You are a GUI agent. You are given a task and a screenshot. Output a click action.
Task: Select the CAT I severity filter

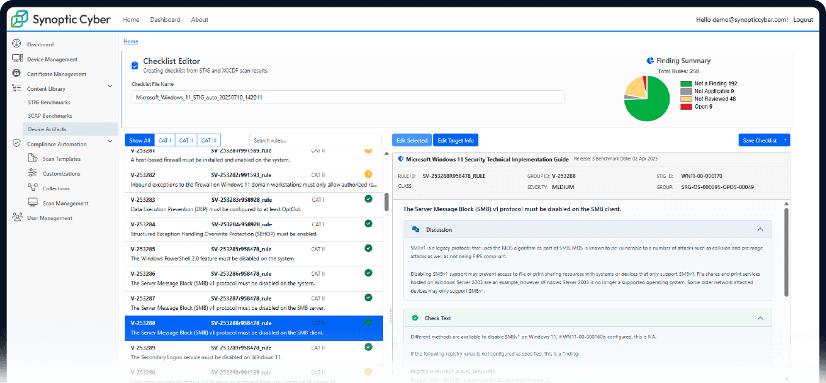coord(164,140)
